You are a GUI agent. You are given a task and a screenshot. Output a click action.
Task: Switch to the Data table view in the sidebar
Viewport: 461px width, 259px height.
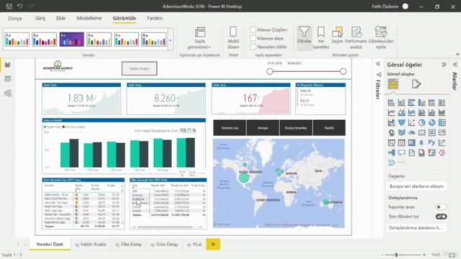pyautogui.click(x=8, y=78)
